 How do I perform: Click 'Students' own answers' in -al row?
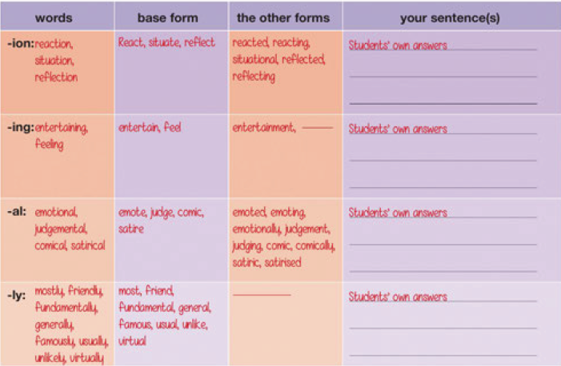point(398,213)
